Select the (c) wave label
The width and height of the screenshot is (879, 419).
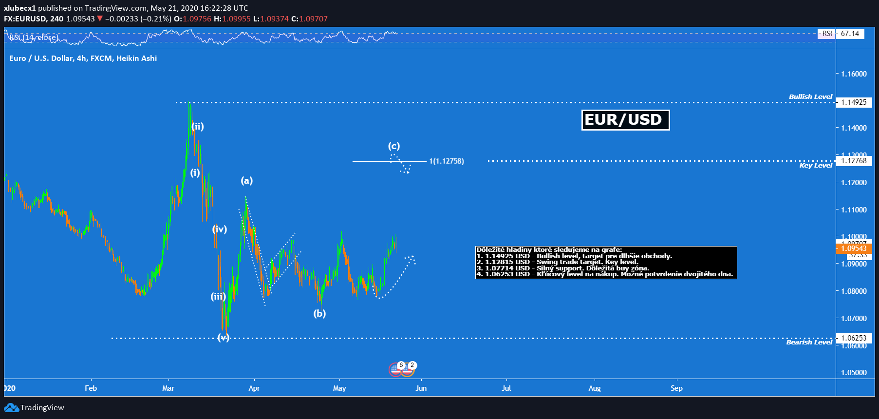click(393, 146)
